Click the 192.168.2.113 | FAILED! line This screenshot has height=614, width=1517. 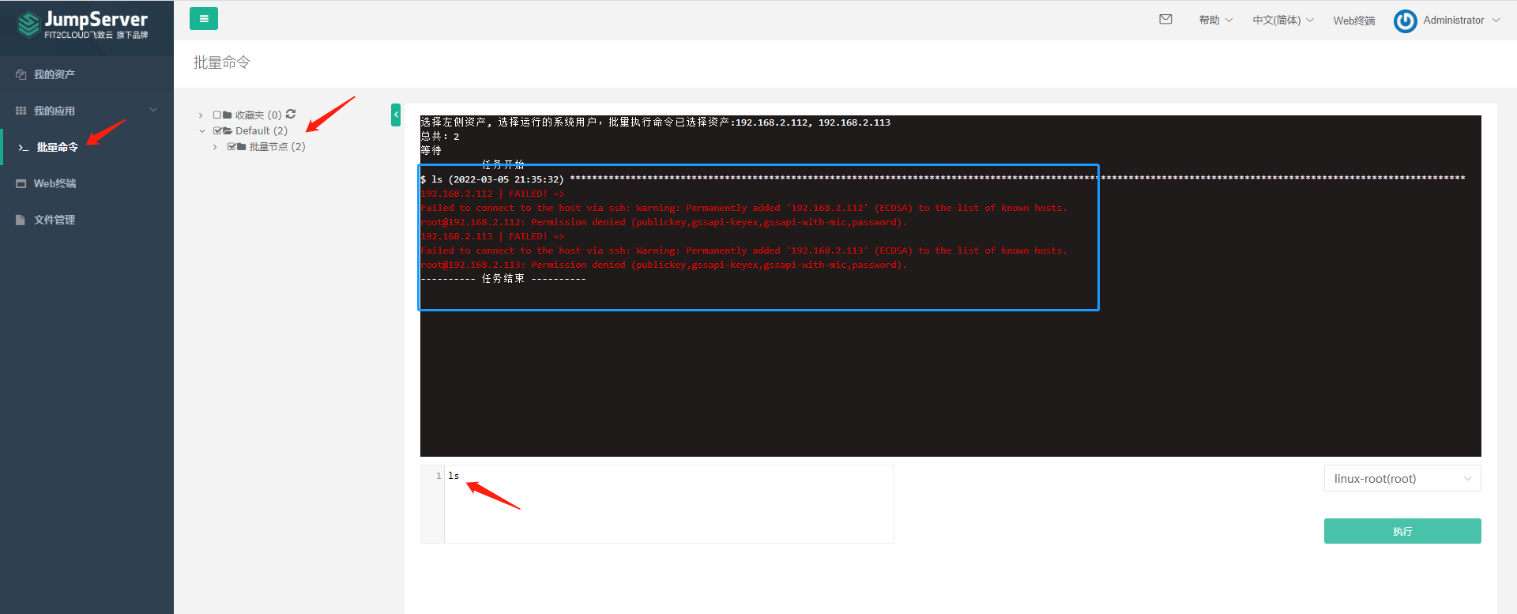click(492, 236)
